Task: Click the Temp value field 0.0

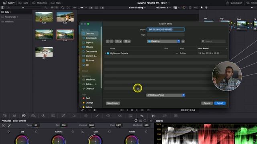Action: point(36,125)
